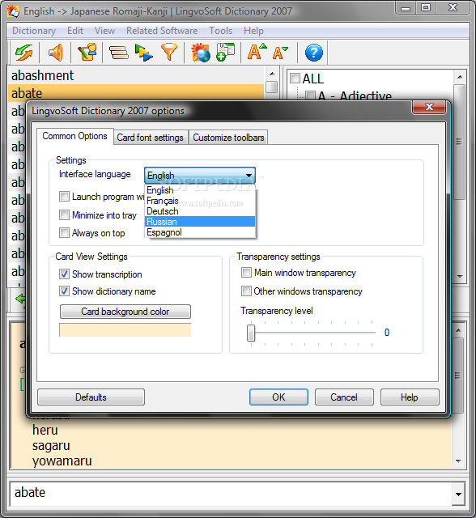Check the A - Adjective filter box
This screenshot has height=518, width=476.
(x=310, y=96)
